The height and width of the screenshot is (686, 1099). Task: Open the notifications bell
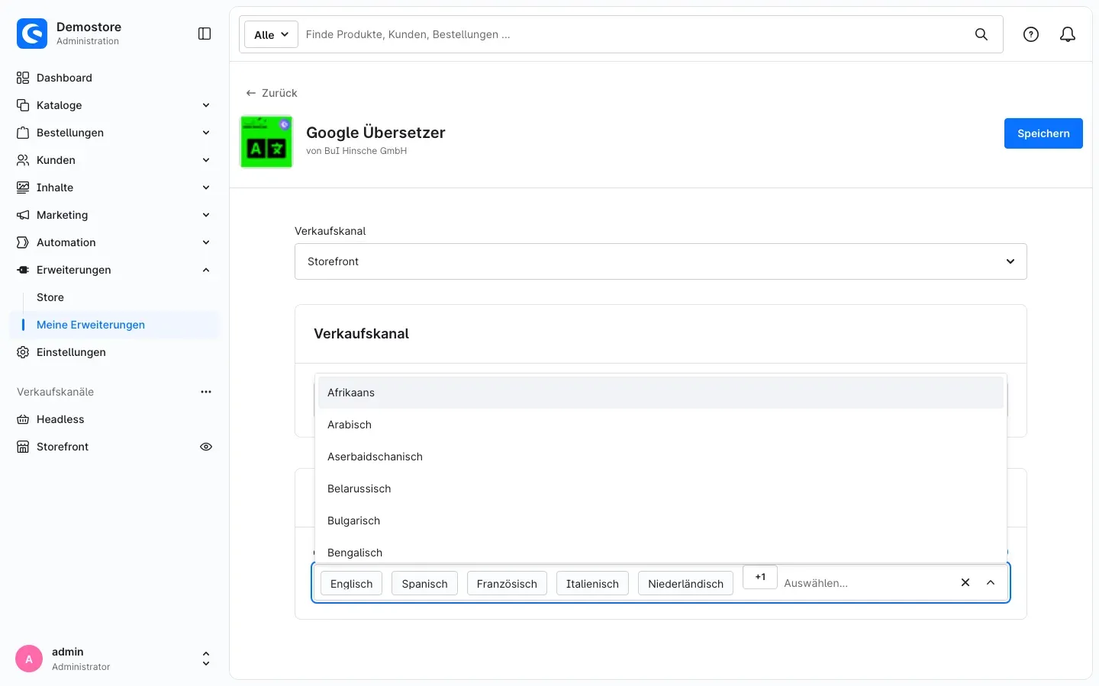1068,34
